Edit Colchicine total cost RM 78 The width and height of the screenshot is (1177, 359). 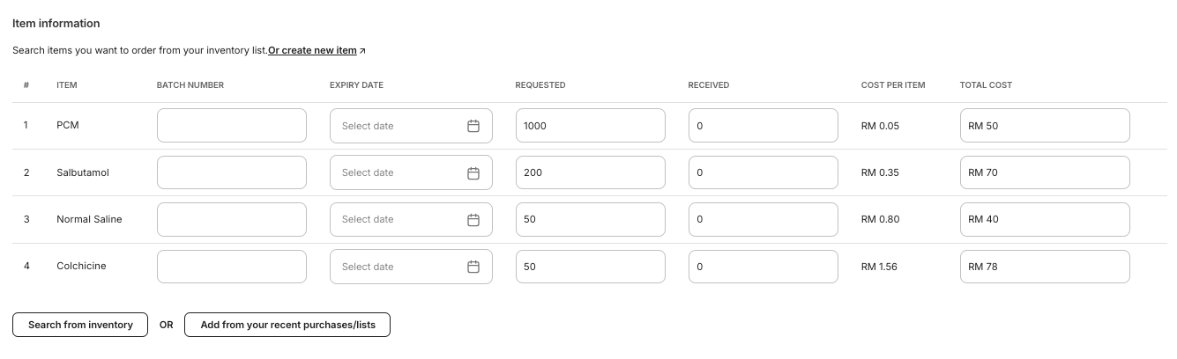coord(1045,267)
